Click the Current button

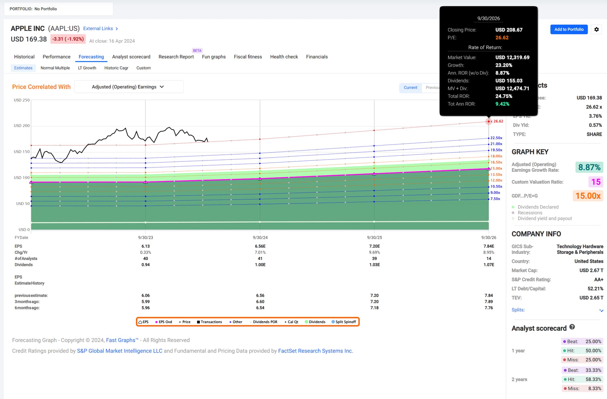410,88
